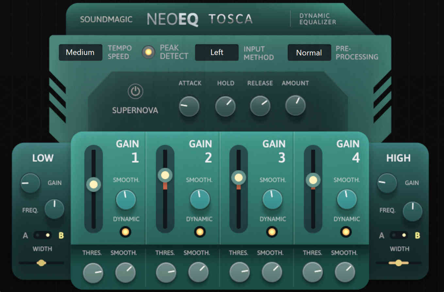Click the Dynamic Equalizer header label
444x292 pixels.
click(318, 19)
